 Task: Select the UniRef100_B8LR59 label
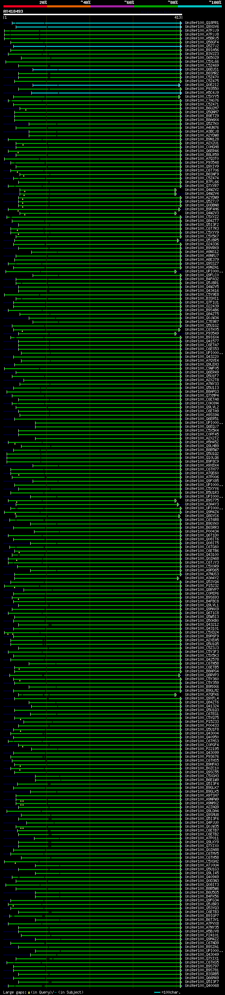[201, 155]
